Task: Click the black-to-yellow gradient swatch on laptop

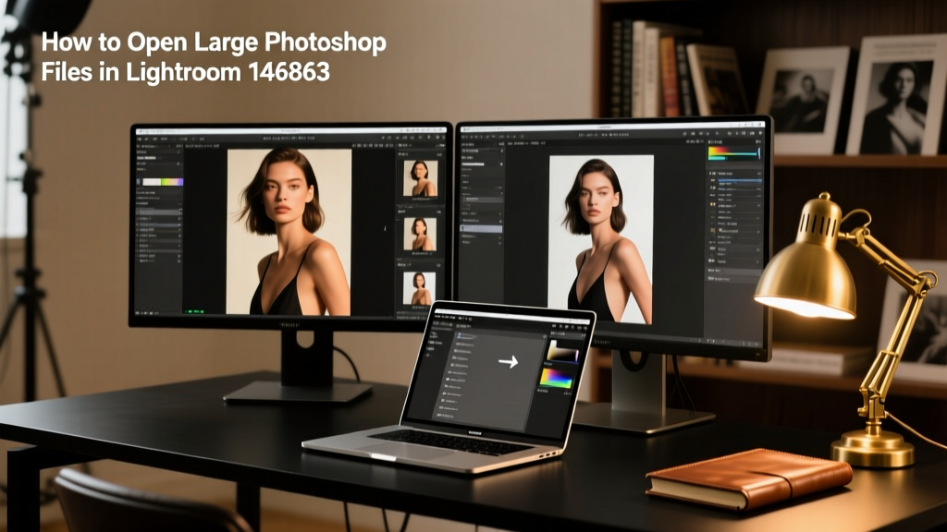Action: [563, 352]
